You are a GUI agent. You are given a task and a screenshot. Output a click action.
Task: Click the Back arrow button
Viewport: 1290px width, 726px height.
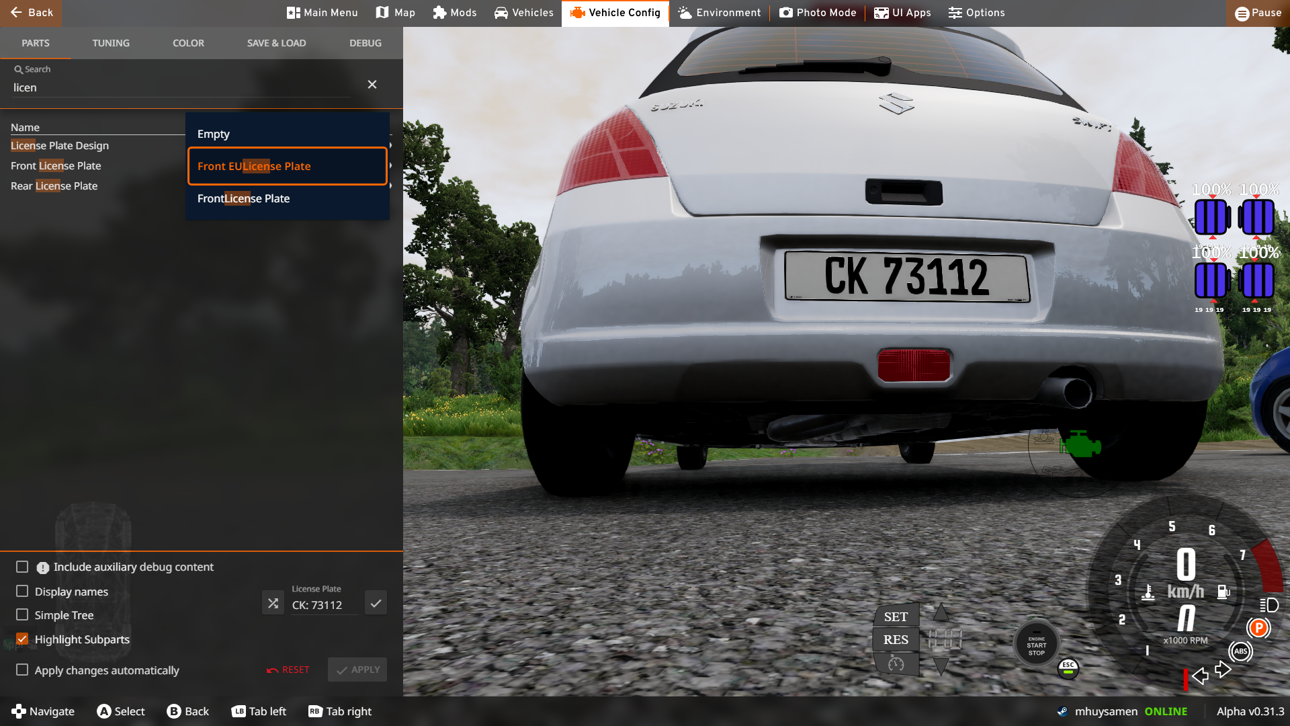point(31,13)
